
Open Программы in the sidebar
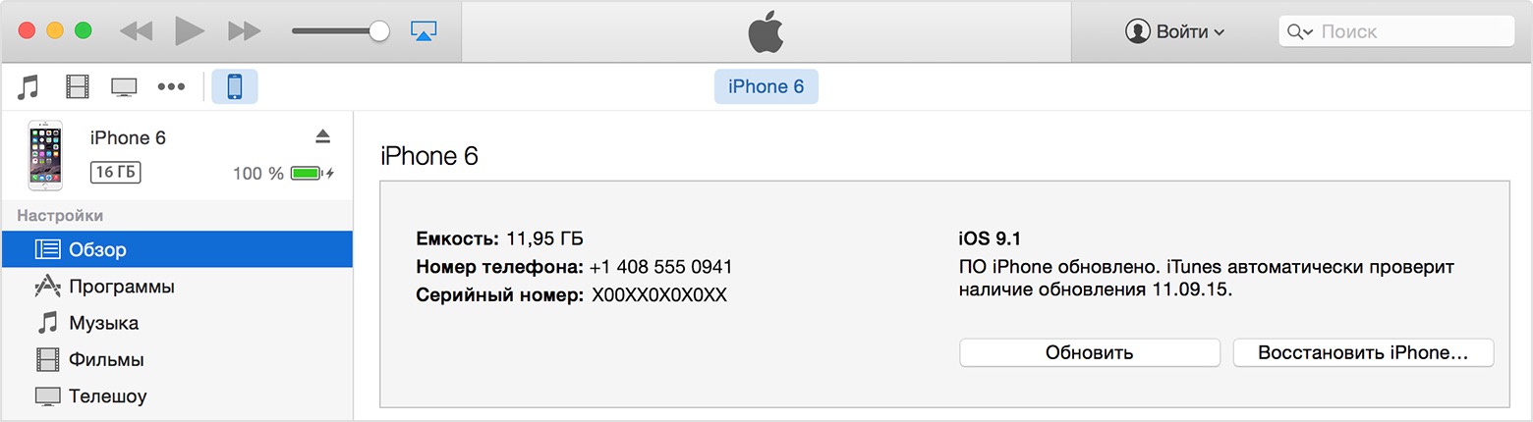[121, 287]
